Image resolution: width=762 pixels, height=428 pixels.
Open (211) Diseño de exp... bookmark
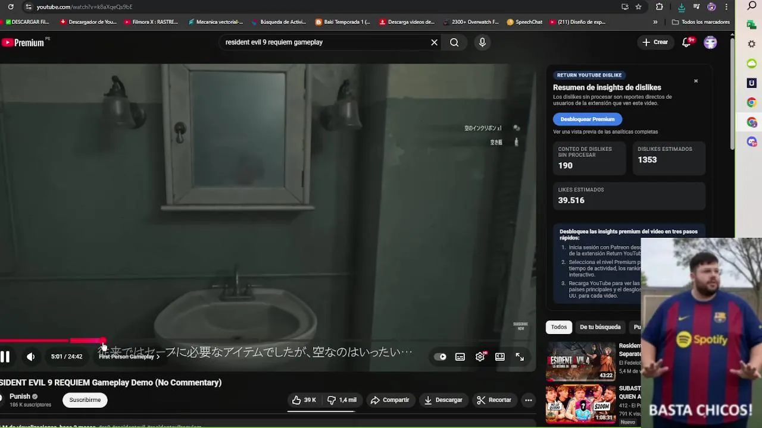click(577, 22)
